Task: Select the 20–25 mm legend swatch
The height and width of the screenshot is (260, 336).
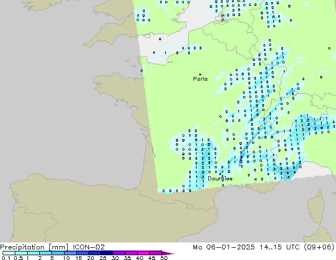Action: (x=94, y=253)
